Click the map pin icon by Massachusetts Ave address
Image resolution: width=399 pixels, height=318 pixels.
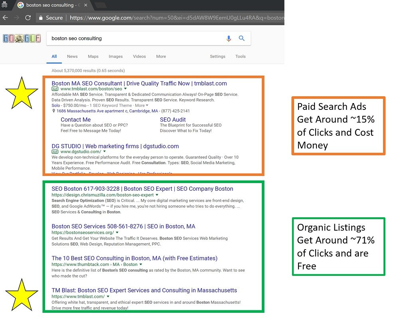click(53, 111)
